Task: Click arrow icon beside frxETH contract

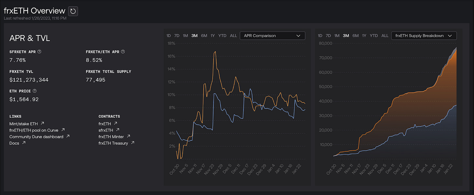Action: pos(116,123)
